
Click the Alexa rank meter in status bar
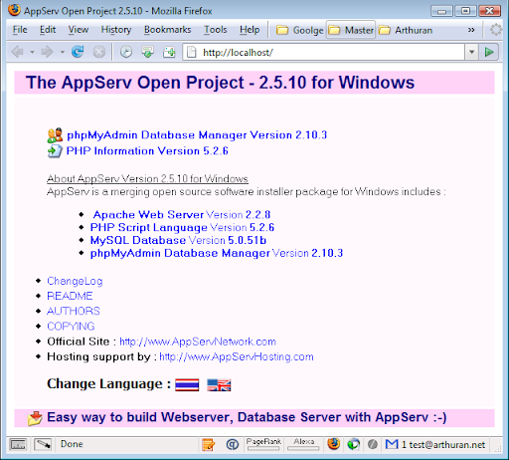303,444
